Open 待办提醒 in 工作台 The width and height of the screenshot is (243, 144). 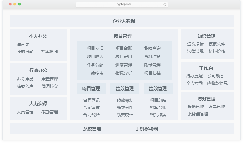(x=194, y=76)
